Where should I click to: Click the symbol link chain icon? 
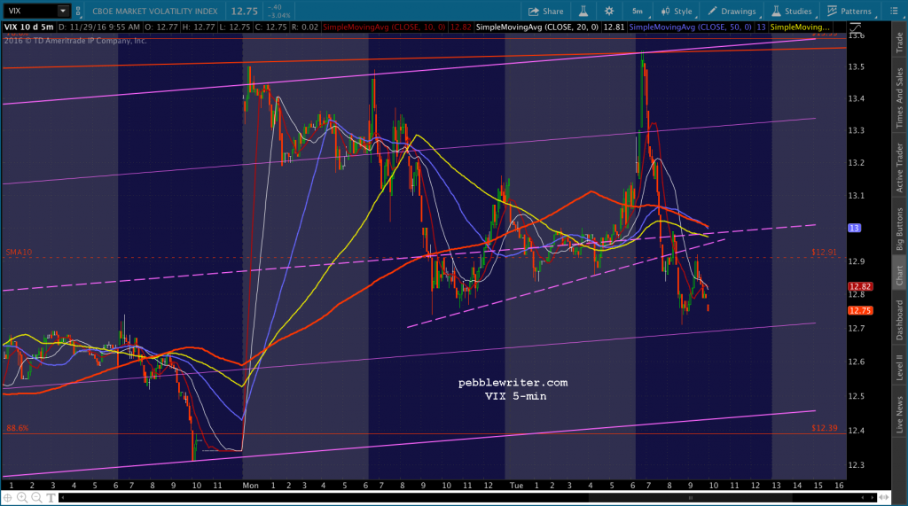coord(78,11)
